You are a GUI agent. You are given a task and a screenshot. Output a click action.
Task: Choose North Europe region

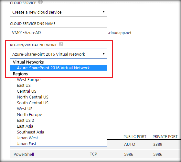(59, 115)
